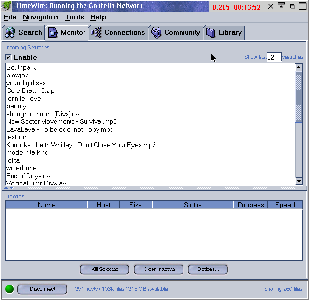Open the Help menu
The height and width of the screenshot is (300, 309).
point(98,17)
